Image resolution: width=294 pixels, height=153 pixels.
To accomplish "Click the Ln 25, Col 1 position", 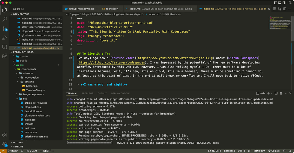I will pyautogui.click(x=214, y=151).
